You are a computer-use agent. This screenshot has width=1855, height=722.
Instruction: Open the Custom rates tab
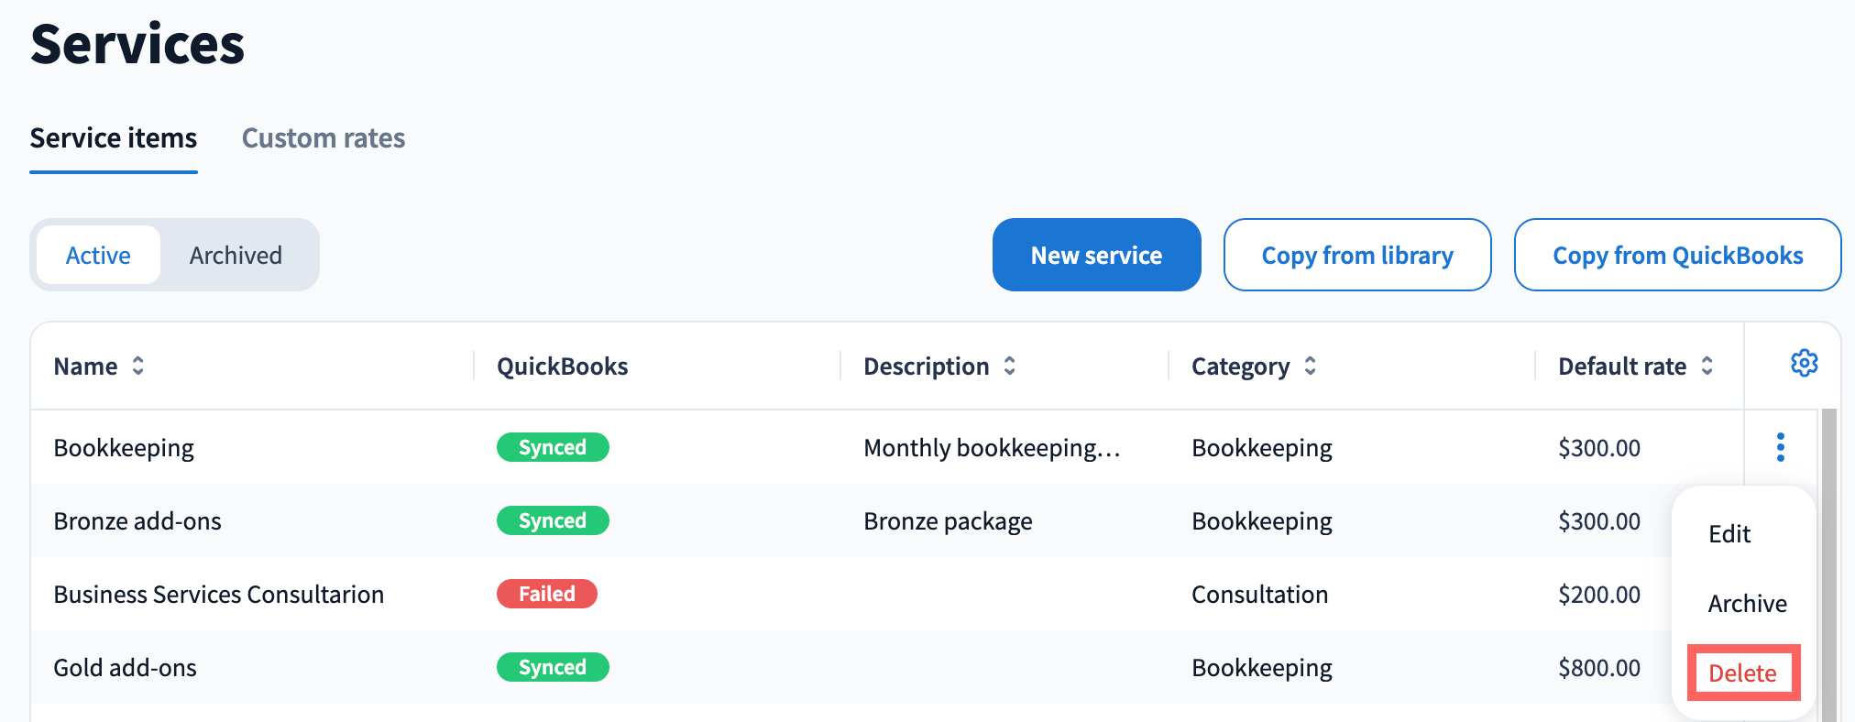point(323,138)
